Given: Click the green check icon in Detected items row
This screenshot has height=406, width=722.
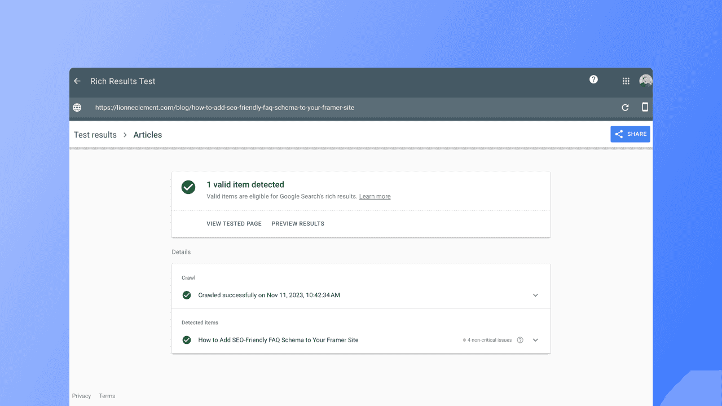Looking at the screenshot, I should [187, 340].
